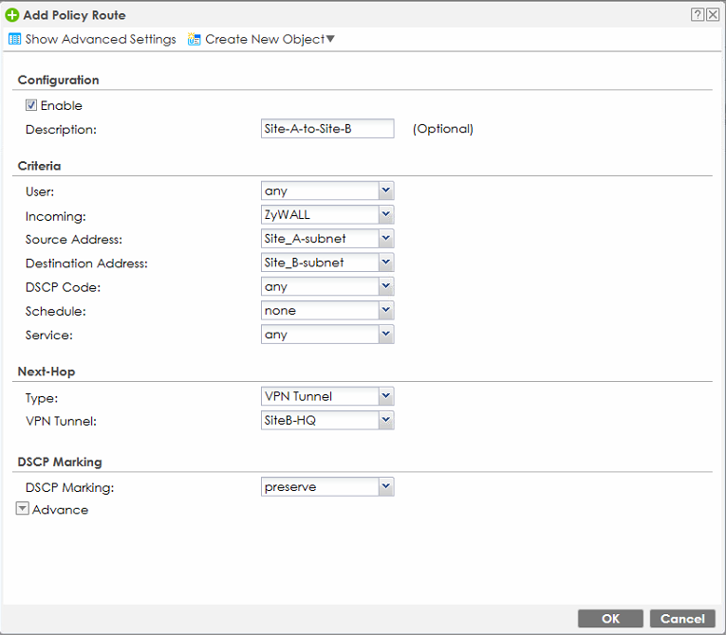Click the Show Advanced Settings icon

click(x=14, y=40)
